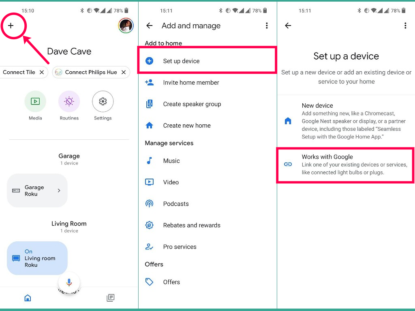Tap the Living room Roku TV icon
Viewport: 415px width, 311px height.
(16, 258)
